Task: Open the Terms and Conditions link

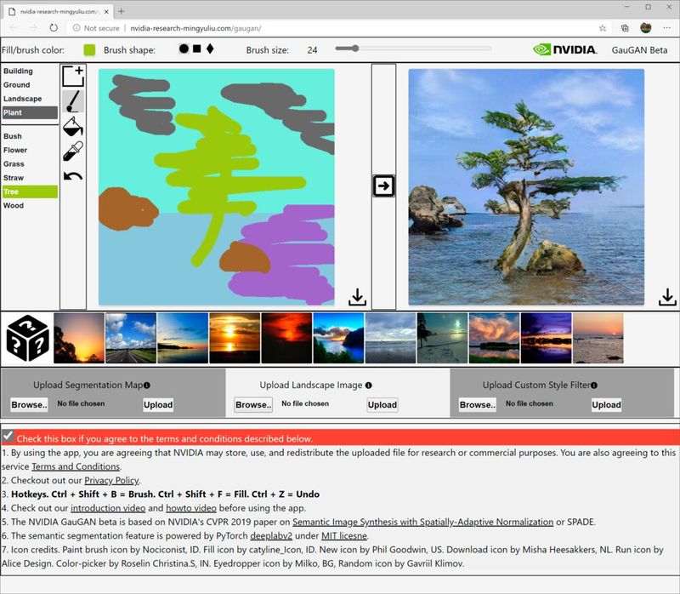Action: [76, 466]
